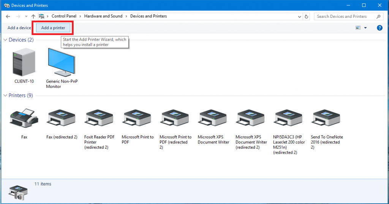Viewport: 389px width, 204px height.
Task: Open the recent locations dropdown arrow
Action: [26, 16]
